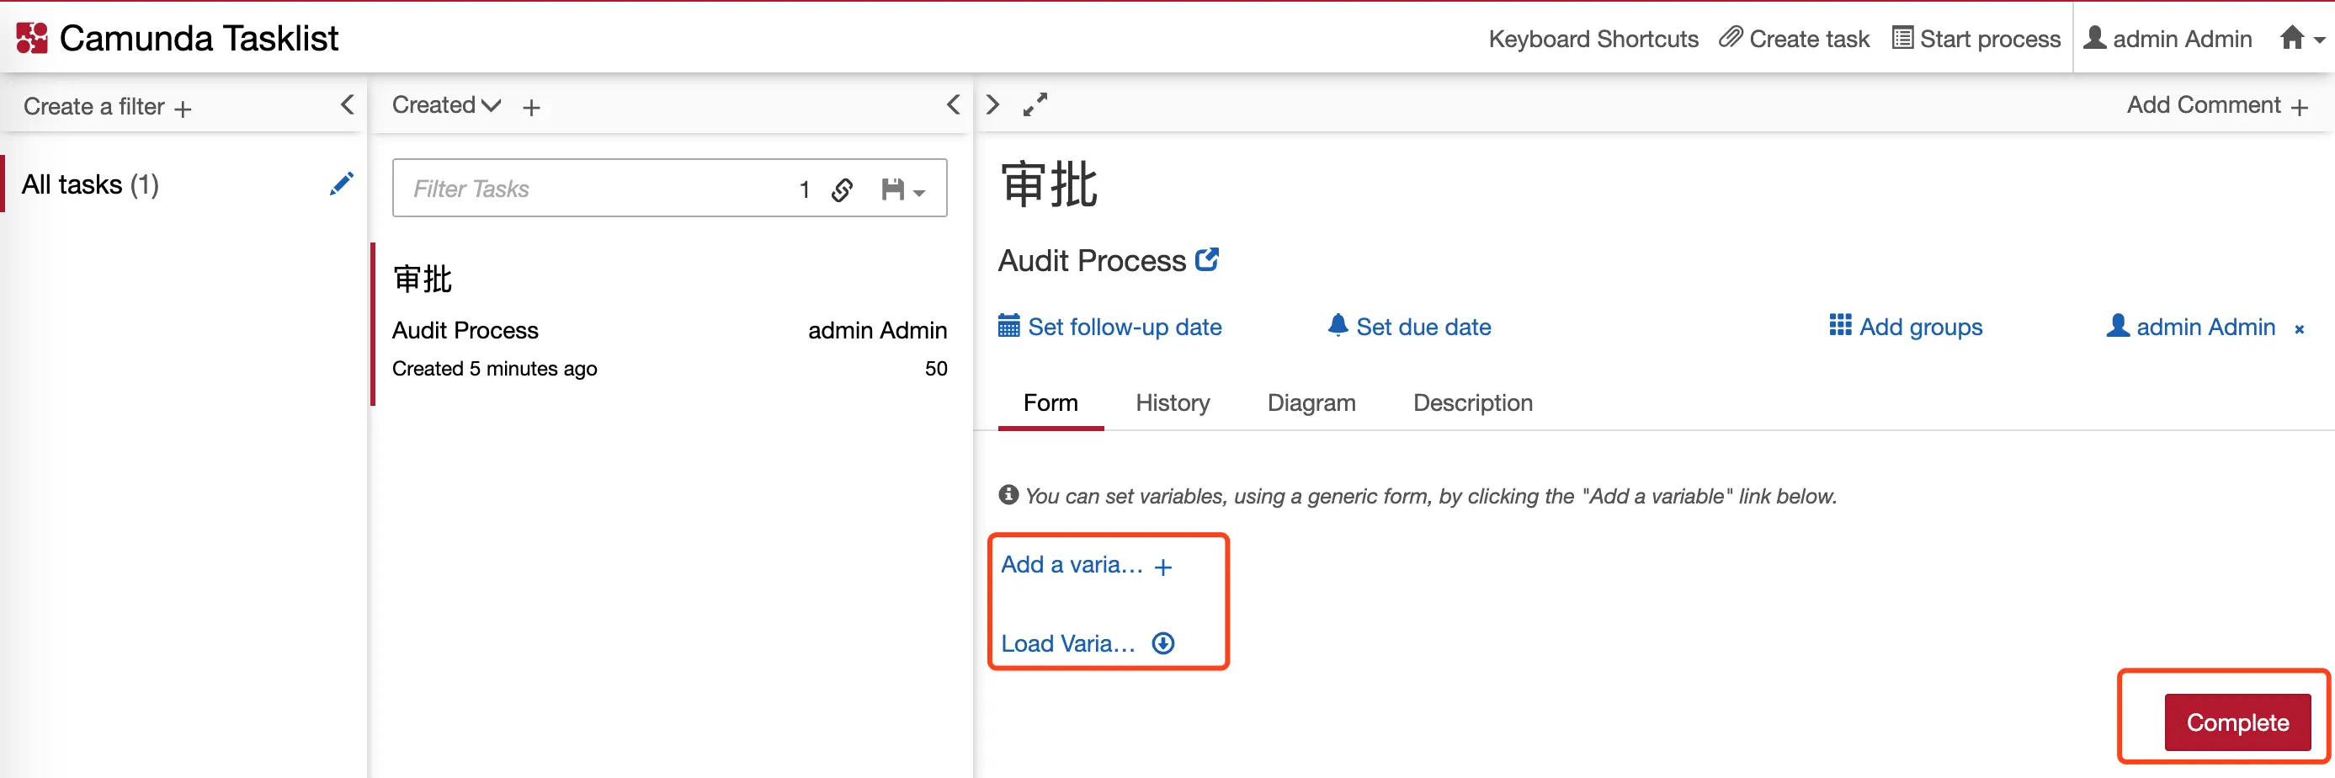Collapse the filter sidebar with the chevron

pos(348,105)
